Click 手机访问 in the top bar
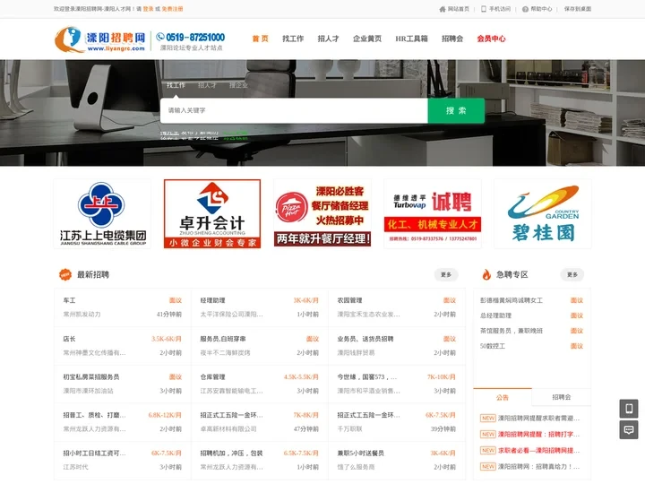The image size is (645, 484). 499,9
